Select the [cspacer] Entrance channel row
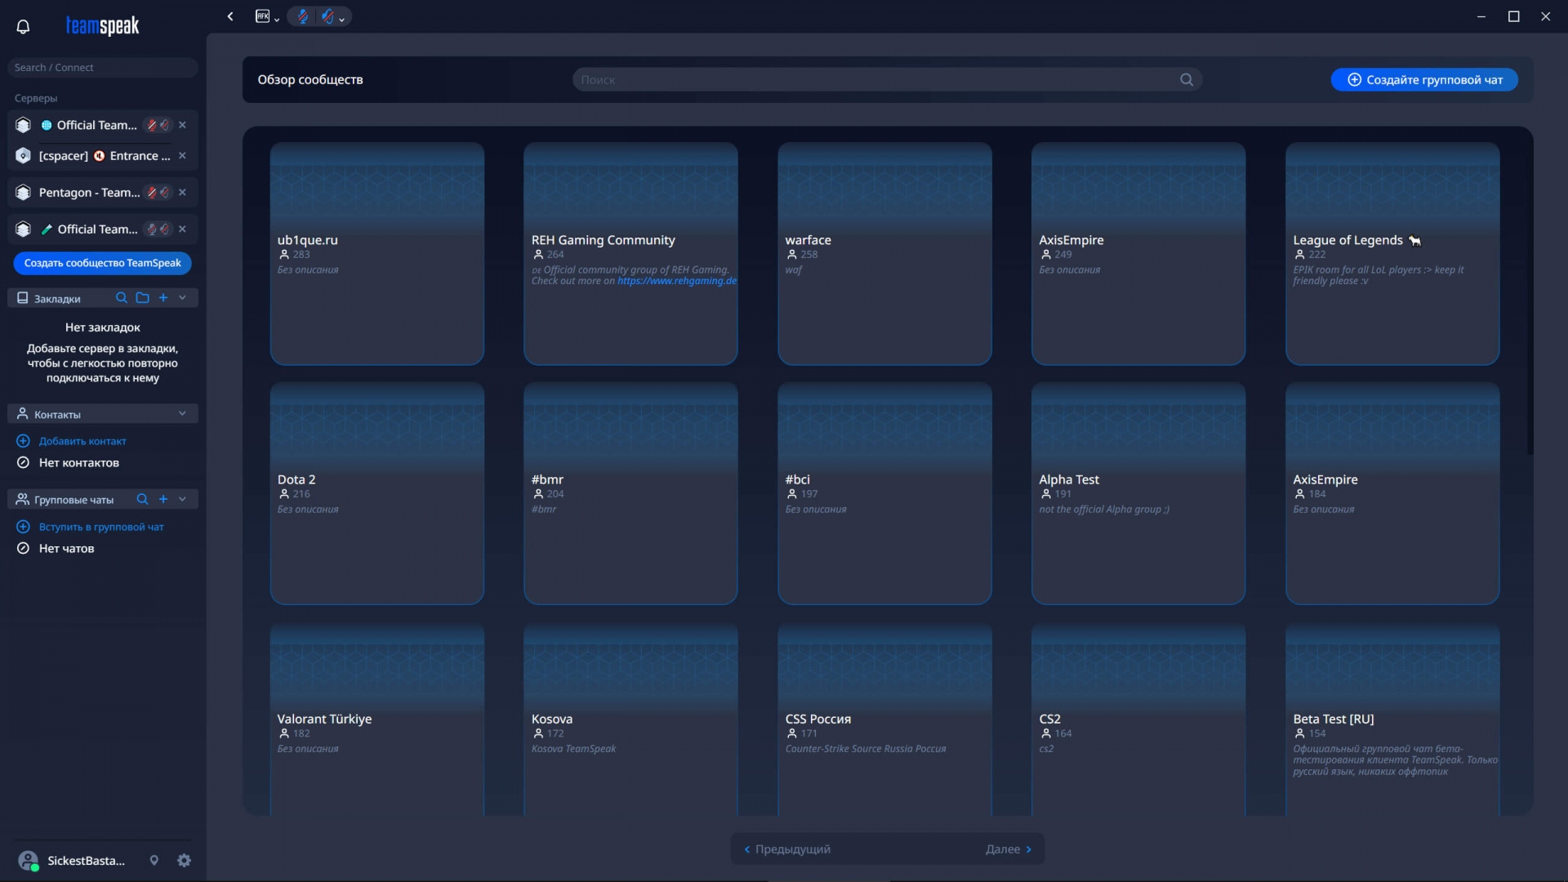This screenshot has height=882, width=1568. point(105,155)
